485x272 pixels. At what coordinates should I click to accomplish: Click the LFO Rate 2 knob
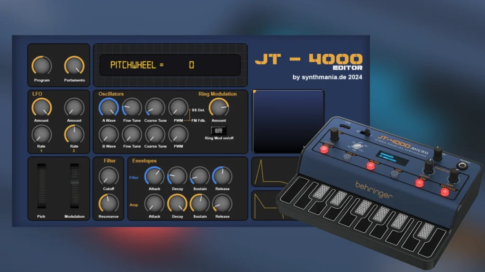tap(74, 134)
